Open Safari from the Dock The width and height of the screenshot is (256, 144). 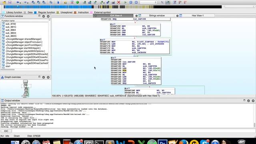coord(36,142)
